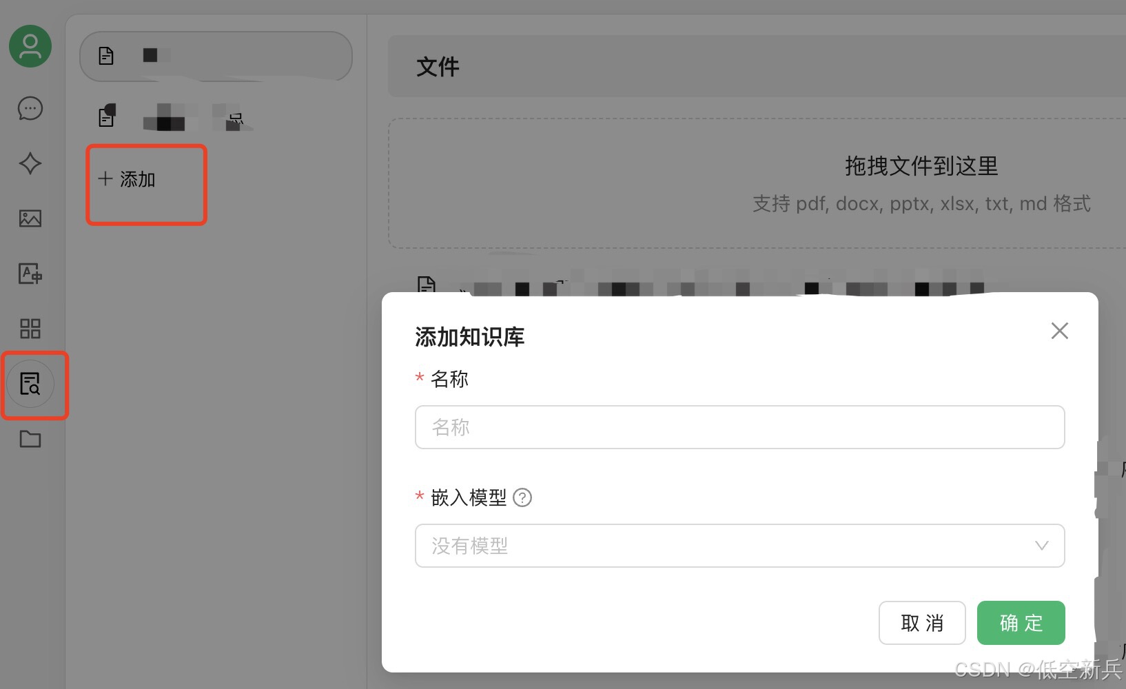1126x689 pixels.
Task: Open the image generation picture icon
Action: pyautogui.click(x=29, y=218)
